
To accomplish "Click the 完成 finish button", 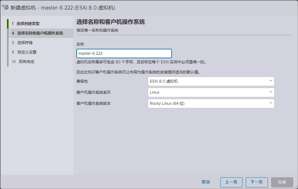I will 282,182.
